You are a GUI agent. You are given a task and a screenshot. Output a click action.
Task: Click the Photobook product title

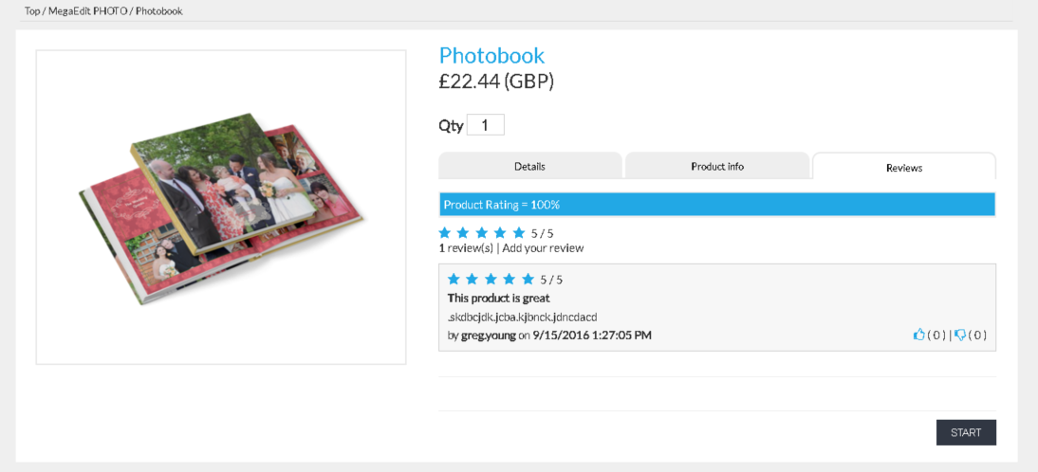point(491,56)
